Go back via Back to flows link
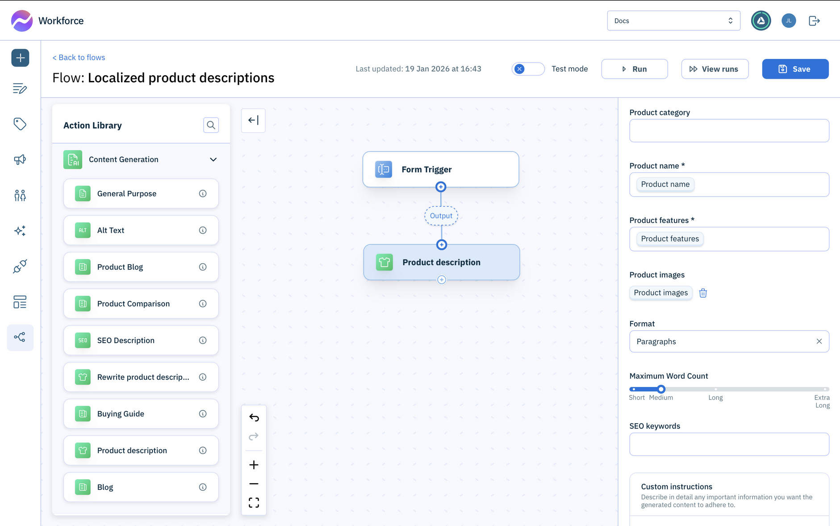The height and width of the screenshot is (526, 840). tap(79, 57)
